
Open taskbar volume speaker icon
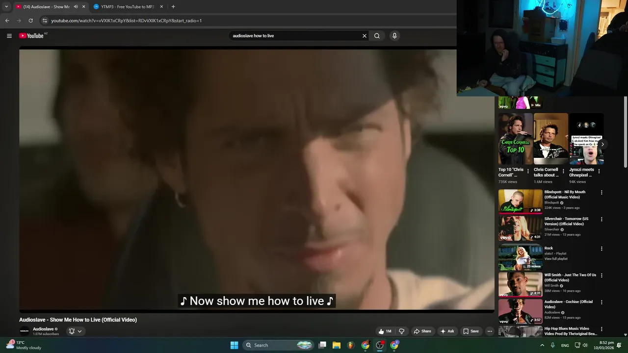[x=585, y=345]
